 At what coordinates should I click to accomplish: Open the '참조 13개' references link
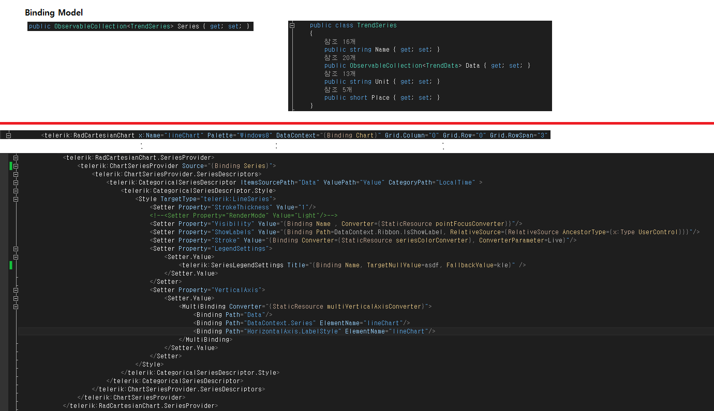[x=340, y=73]
